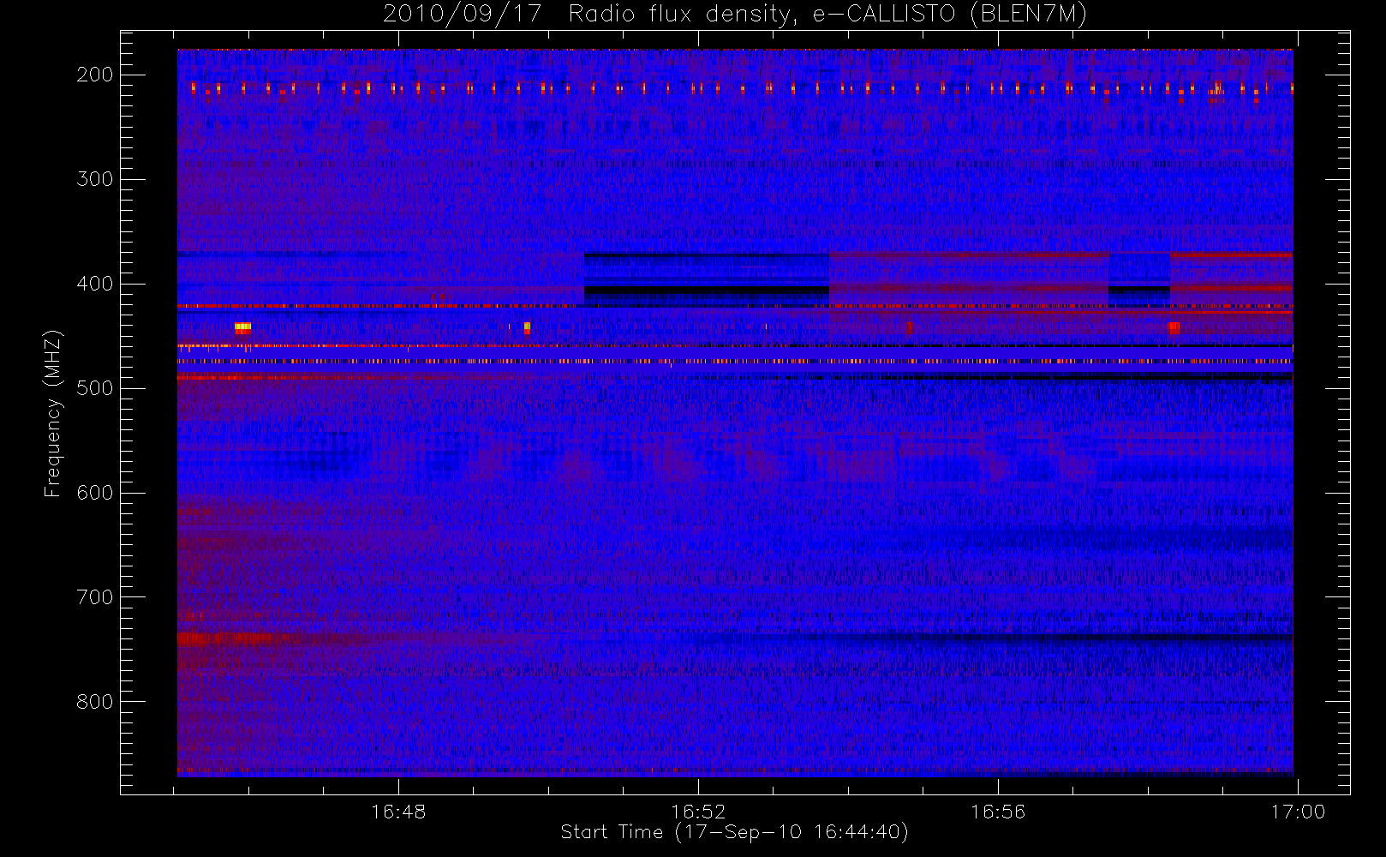Viewport: 1386px width, 857px height.
Task: Click the 400 frequency tick label
Action: tap(95, 284)
